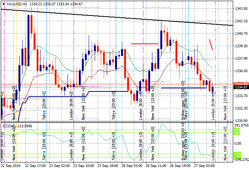
Task: Click the 23 Sep 02:00 time label
Action: pyautogui.click(x=59, y=166)
